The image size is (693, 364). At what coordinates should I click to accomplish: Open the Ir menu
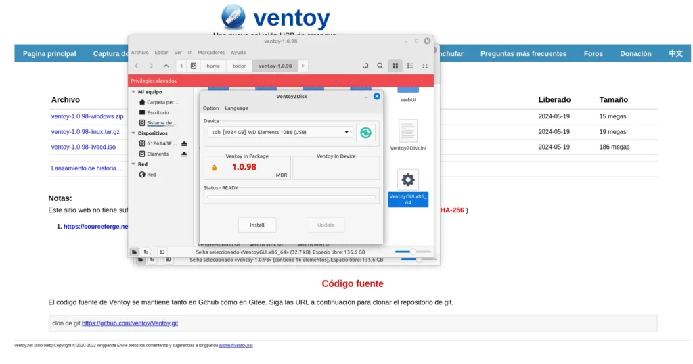[189, 53]
